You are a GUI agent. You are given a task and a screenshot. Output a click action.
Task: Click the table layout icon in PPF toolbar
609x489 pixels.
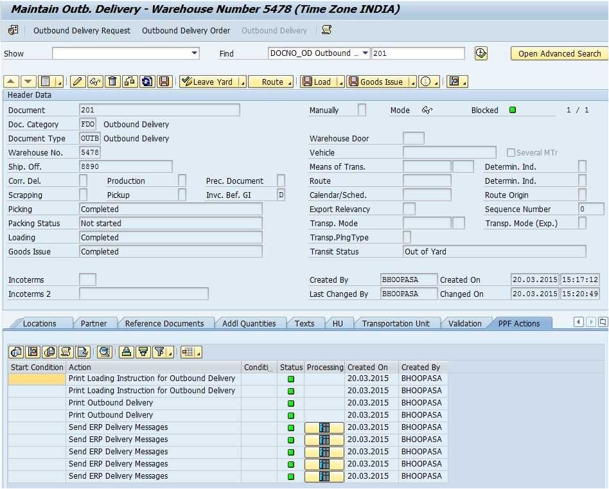pos(188,352)
